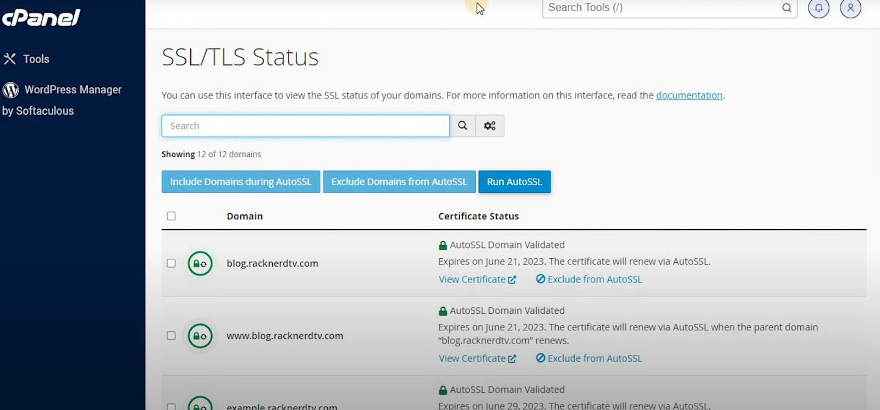View Certificate for www.blog.racknerdtv.com

(x=477, y=358)
